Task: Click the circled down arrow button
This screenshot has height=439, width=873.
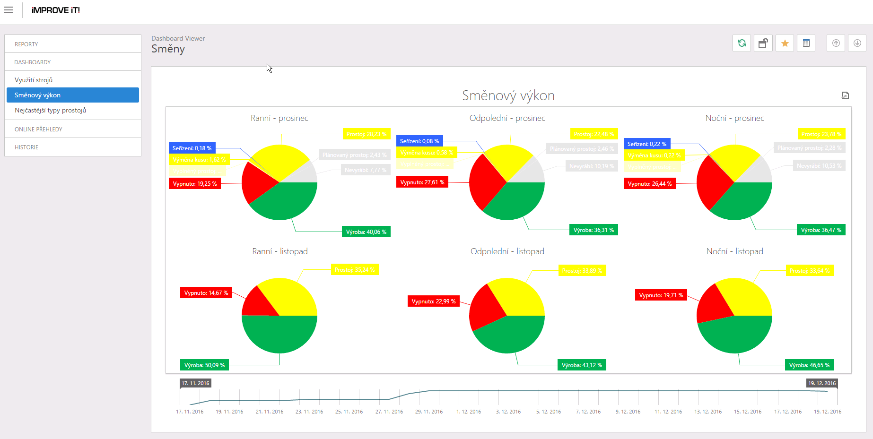Action: (x=857, y=43)
